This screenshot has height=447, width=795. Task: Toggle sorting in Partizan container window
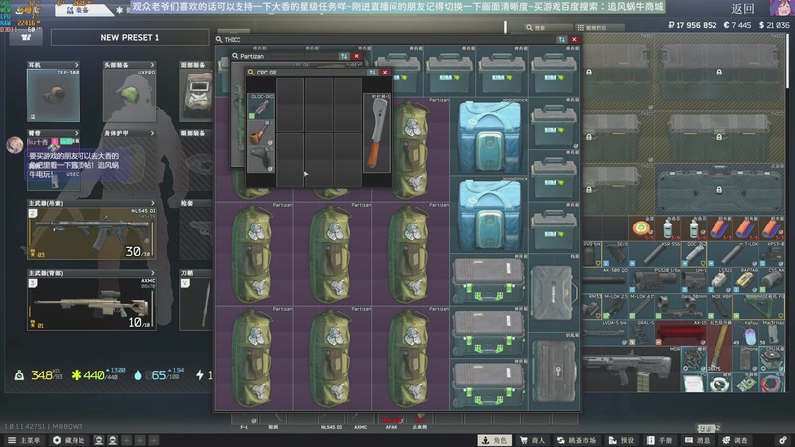[x=344, y=57]
